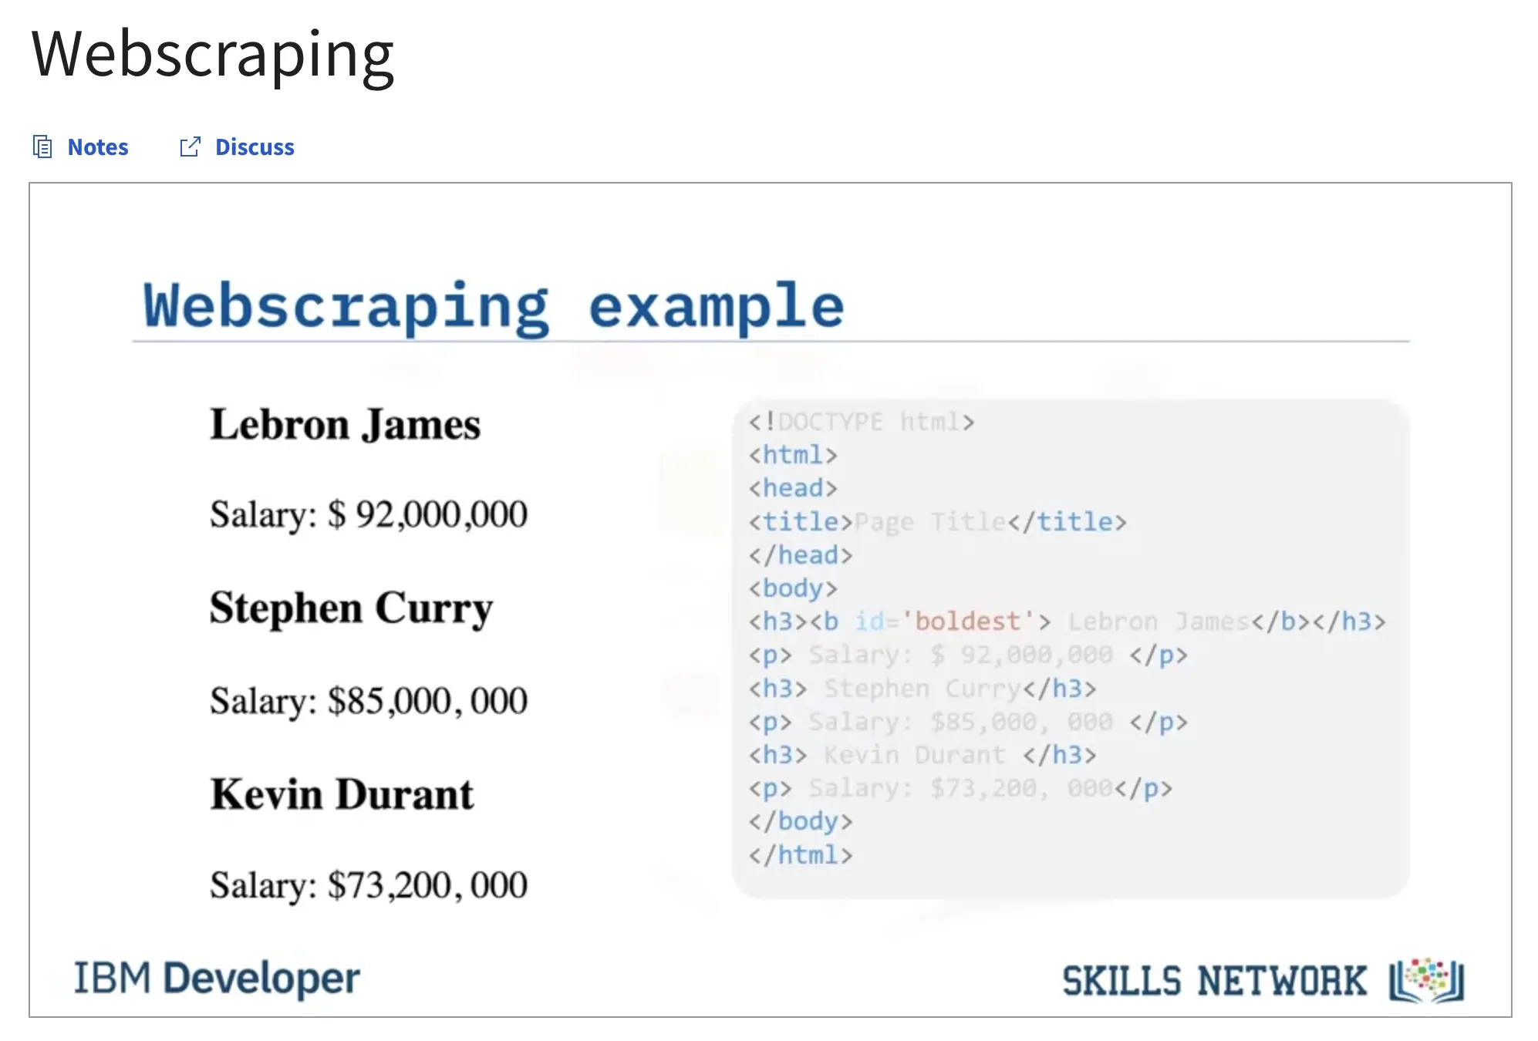
Task: Click the Notes document icon
Action: pos(42,147)
